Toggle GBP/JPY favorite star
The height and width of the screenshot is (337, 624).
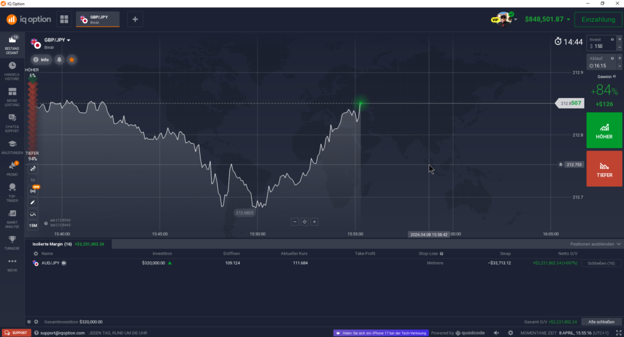[x=71, y=60]
